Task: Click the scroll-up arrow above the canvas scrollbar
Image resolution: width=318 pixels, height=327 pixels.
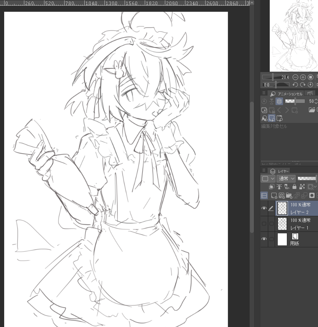Action: 252,3
